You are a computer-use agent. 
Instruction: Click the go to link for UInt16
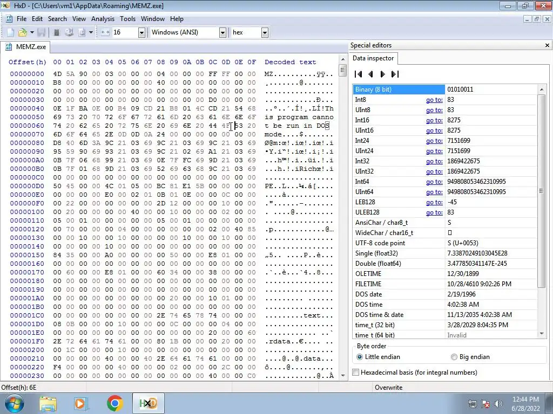(434, 130)
